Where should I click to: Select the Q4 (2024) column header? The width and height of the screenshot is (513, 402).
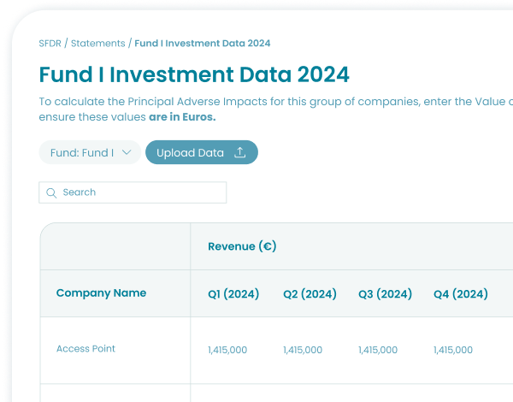point(461,293)
